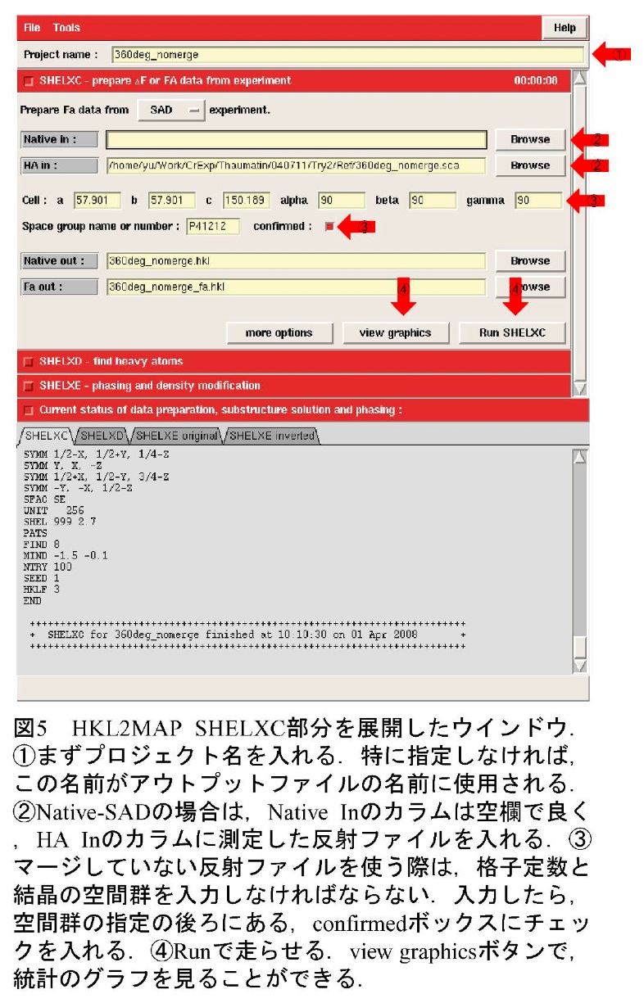Screen dimensions: 644x1003
Task: Click the Project name input field
Action: coord(347,55)
